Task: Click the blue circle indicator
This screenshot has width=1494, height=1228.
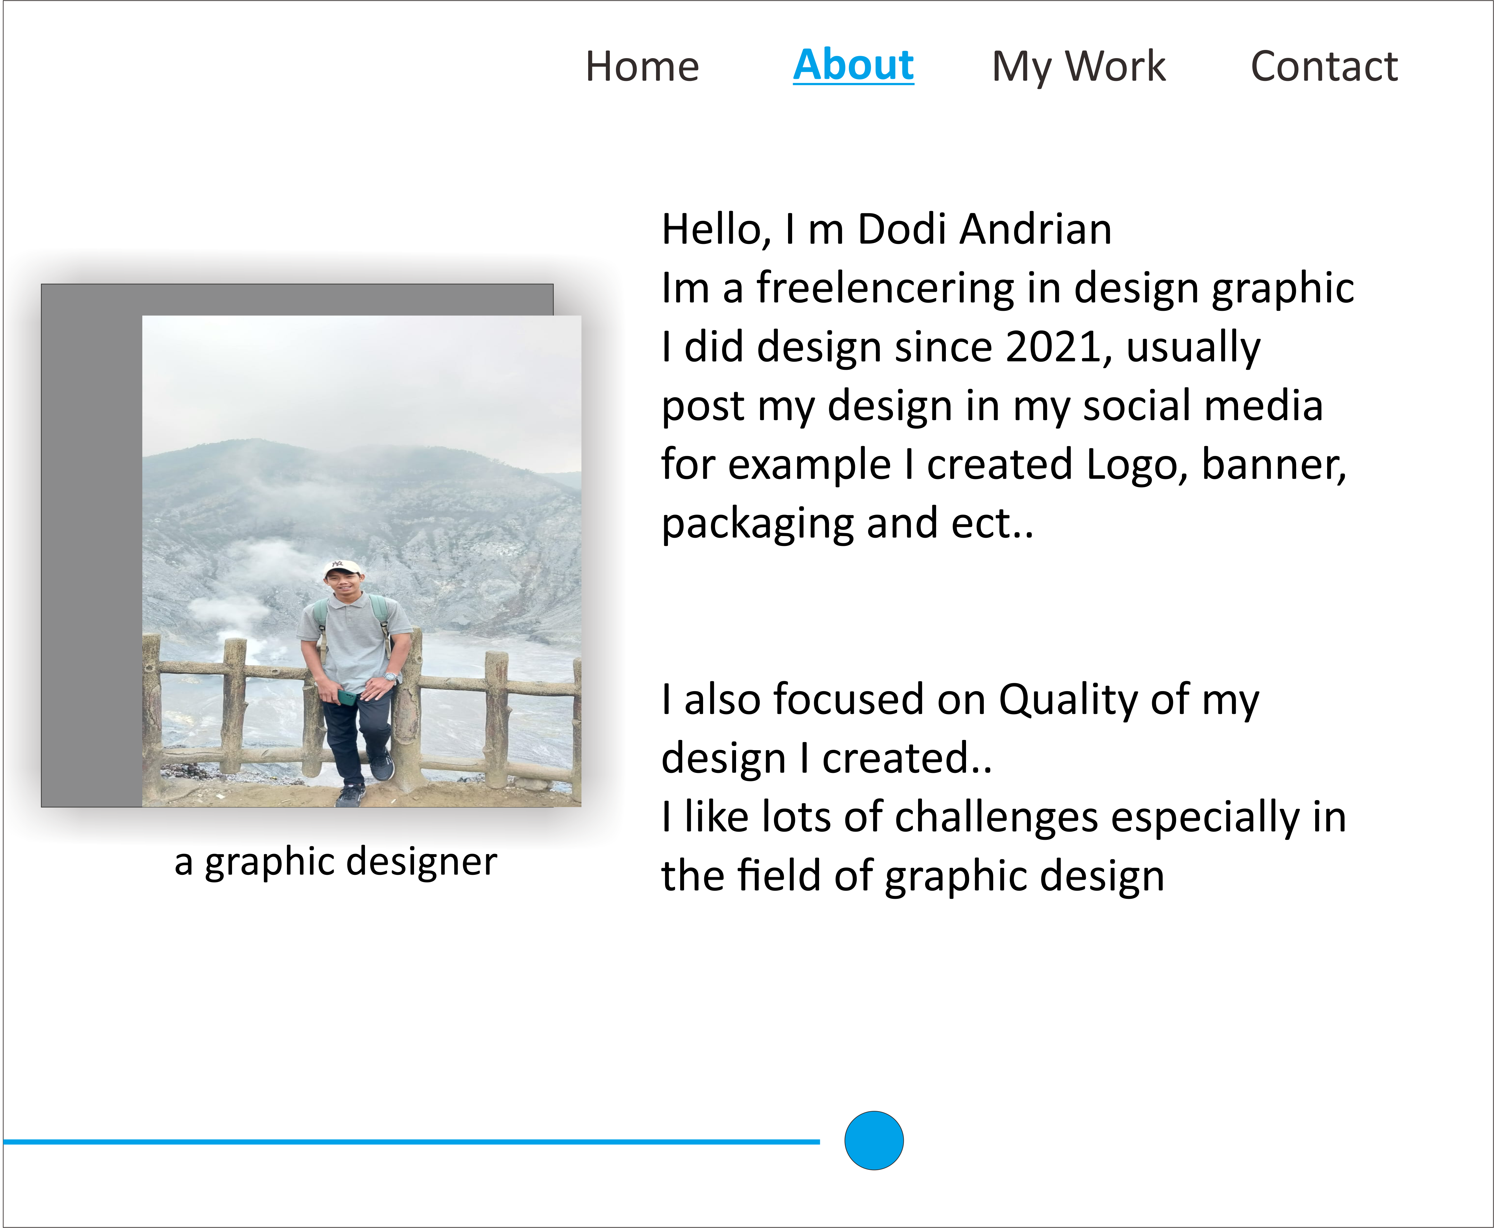Action: [x=873, y=1140]
